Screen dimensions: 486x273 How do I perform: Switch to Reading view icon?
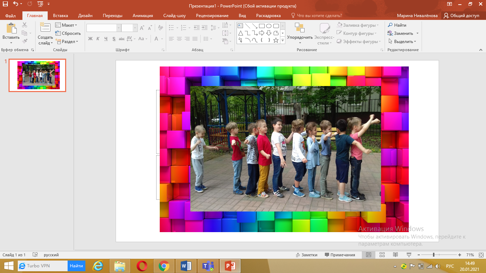(x=395, y=255)
